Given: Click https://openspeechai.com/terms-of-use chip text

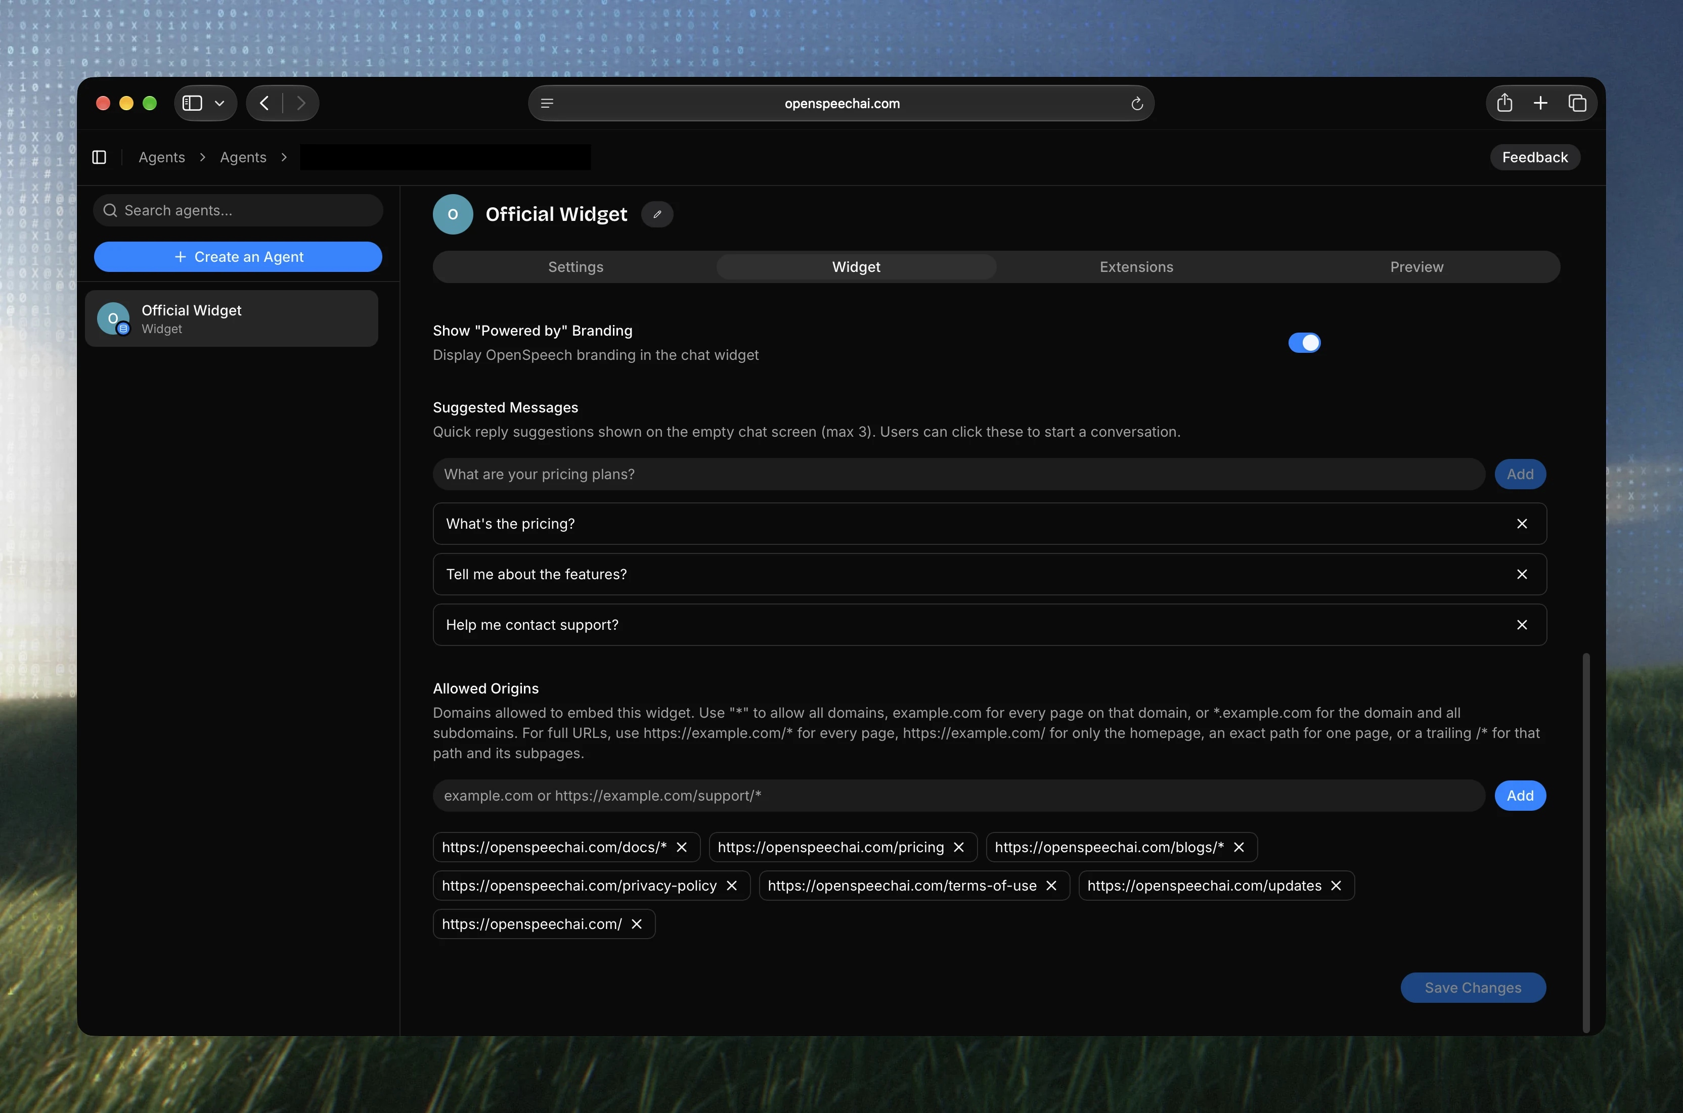Looking at the screenshot, I should tap(902, 886).
